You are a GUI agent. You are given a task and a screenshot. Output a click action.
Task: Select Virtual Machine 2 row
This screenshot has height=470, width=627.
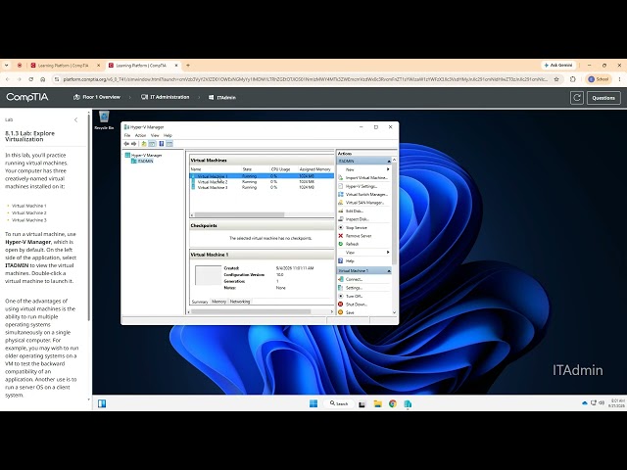[262, 182]
